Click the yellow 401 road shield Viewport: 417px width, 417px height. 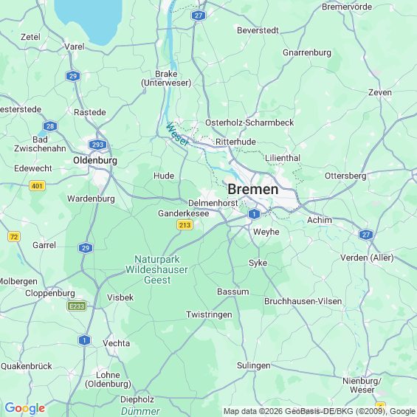[x=37, y=186]
